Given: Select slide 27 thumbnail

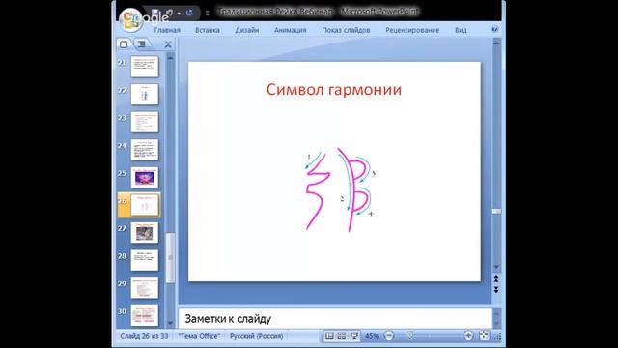Looking at the screenshot, I should (145, 232).
